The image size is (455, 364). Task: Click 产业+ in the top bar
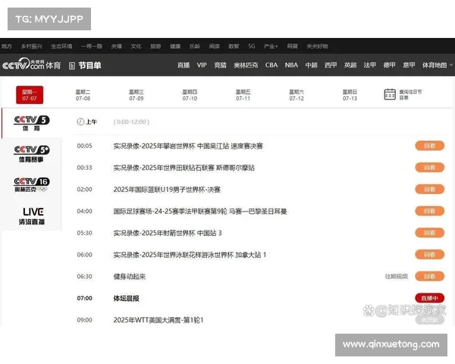tap(271, 46)
